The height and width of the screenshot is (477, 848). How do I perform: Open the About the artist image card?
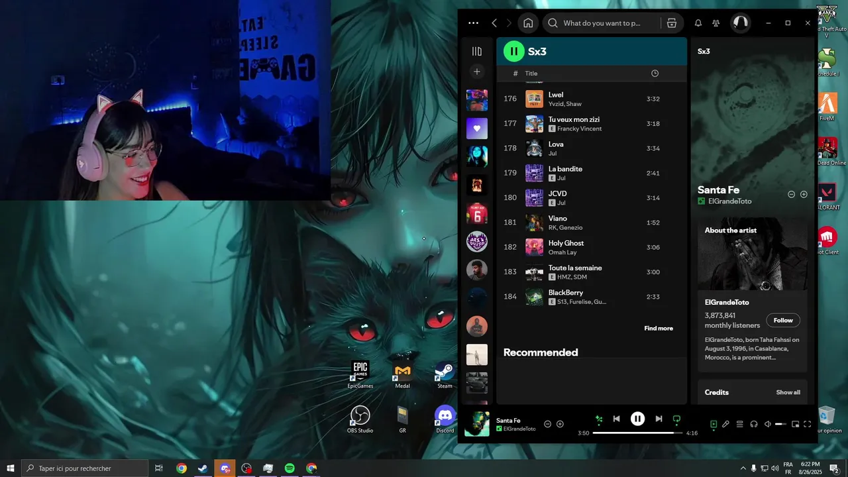pyautogui.click(x=753, y=254)
